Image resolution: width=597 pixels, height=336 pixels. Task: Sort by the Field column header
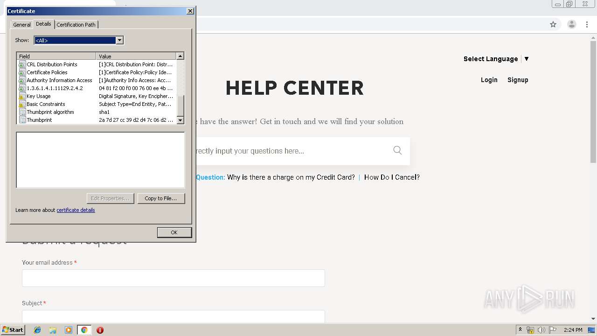coord(56,56)
